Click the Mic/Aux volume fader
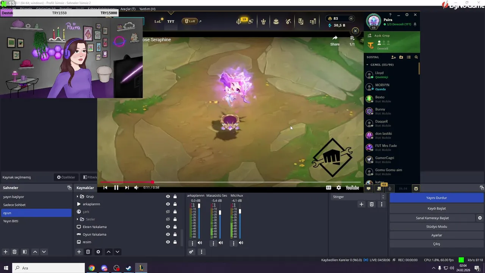 click(x=240, y=211)
